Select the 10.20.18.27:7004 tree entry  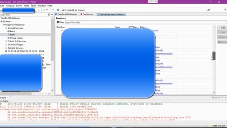point(26,51)
